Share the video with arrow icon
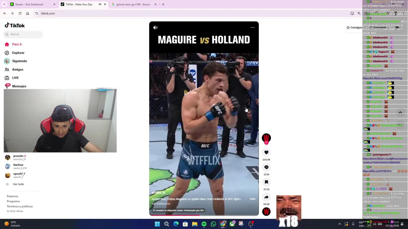The width and height of the screenshot is (408, 229). [x=266, y=197]
